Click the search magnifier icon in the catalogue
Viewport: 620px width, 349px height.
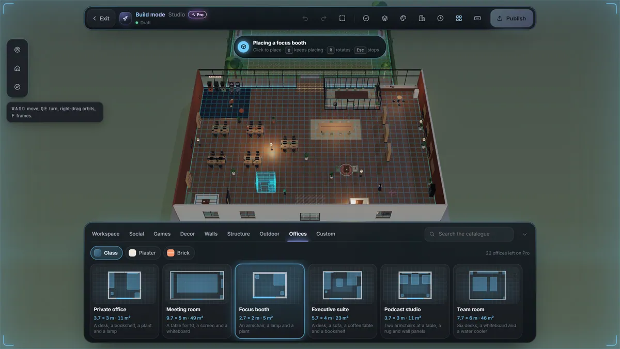point(432,234)
